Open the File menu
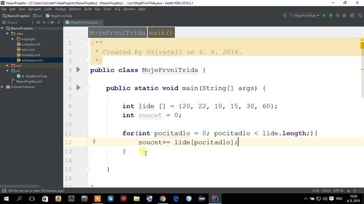The height and width of the screenshot is (204, 364). (4, 9)
